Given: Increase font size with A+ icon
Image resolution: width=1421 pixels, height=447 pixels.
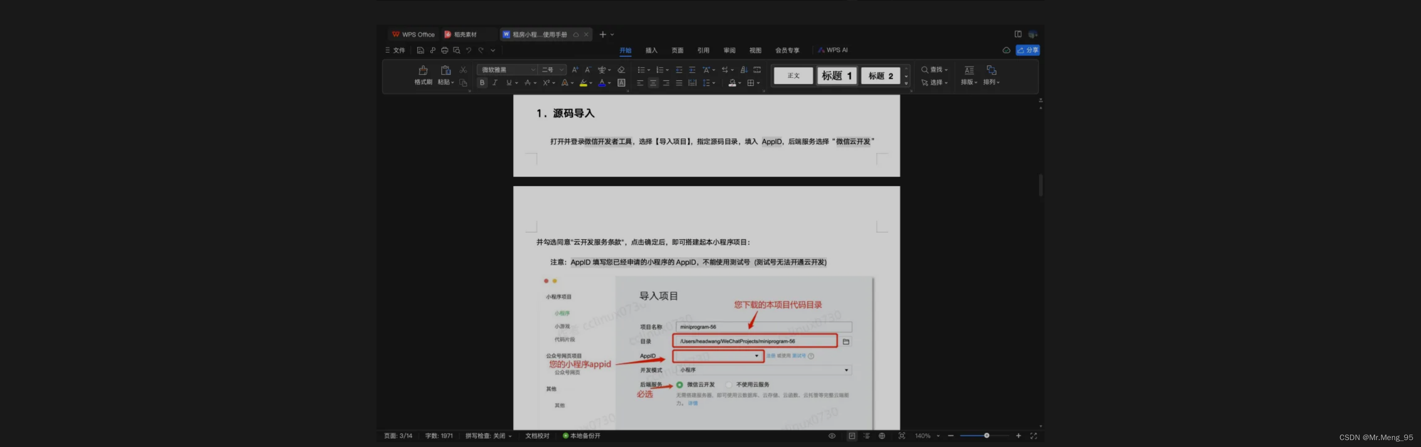Looking at the screenshot, I should [575, 70].
